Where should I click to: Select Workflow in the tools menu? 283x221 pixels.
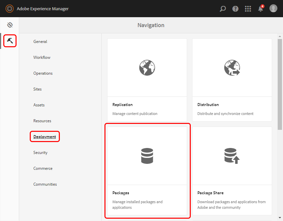point(42,57)
